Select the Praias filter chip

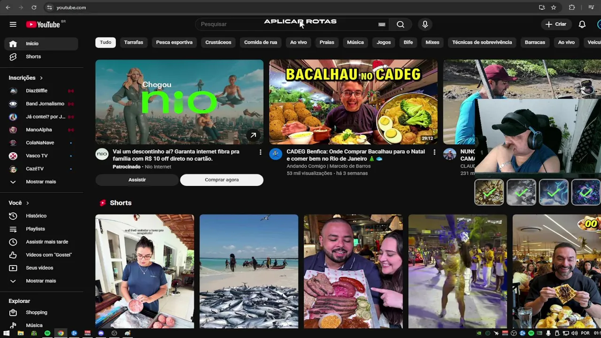(x=327, y=42)
